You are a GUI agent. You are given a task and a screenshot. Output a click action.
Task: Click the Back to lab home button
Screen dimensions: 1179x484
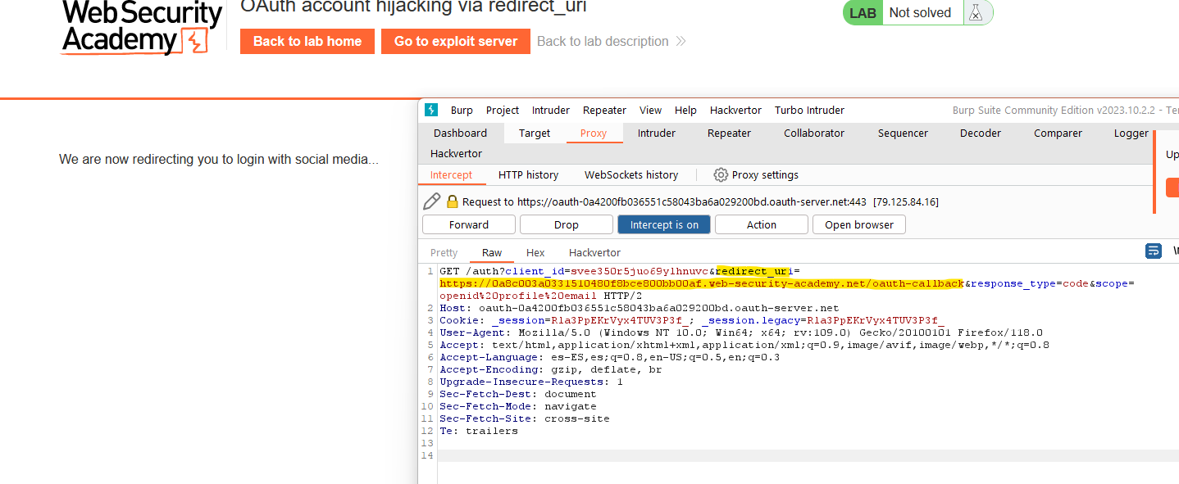[307, 41]
